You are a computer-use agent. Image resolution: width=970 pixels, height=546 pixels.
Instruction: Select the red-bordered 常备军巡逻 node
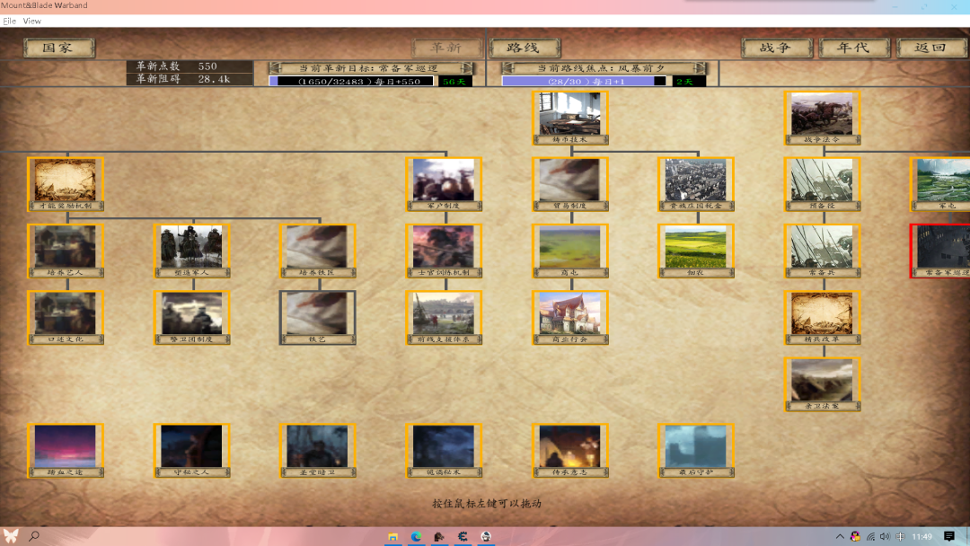940,251
